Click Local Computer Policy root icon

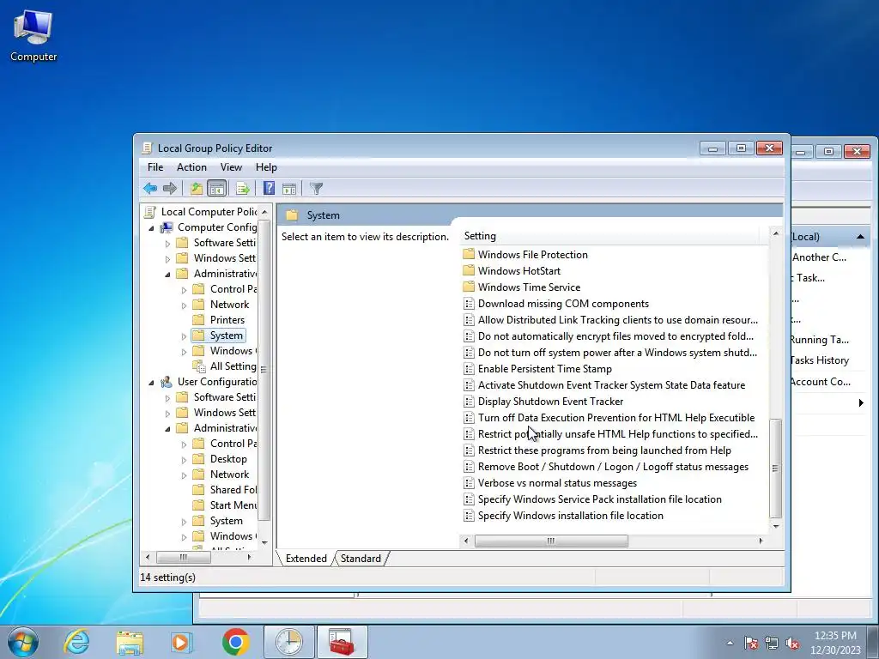(149, 211)
